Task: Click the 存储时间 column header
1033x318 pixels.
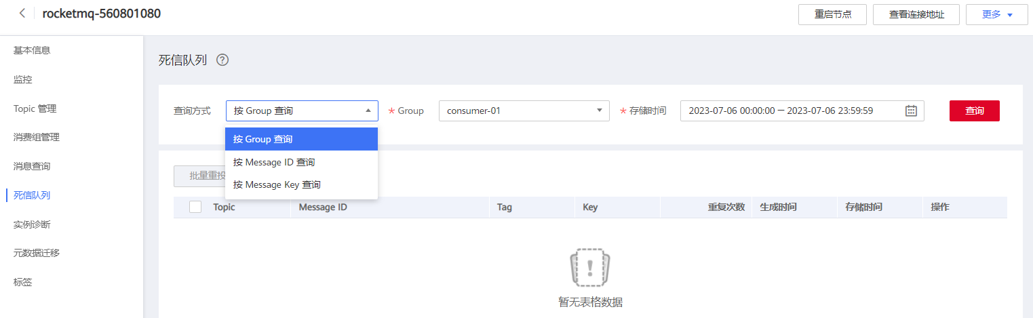Action: [863, 207]
